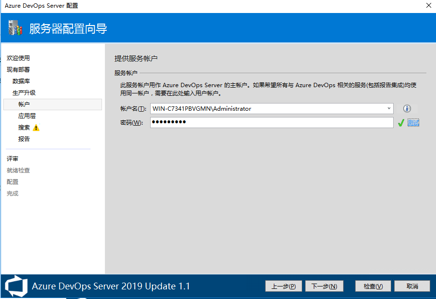The image size is (436, 299).
Task: Go to the 报告 step
Action: point(24,139)
